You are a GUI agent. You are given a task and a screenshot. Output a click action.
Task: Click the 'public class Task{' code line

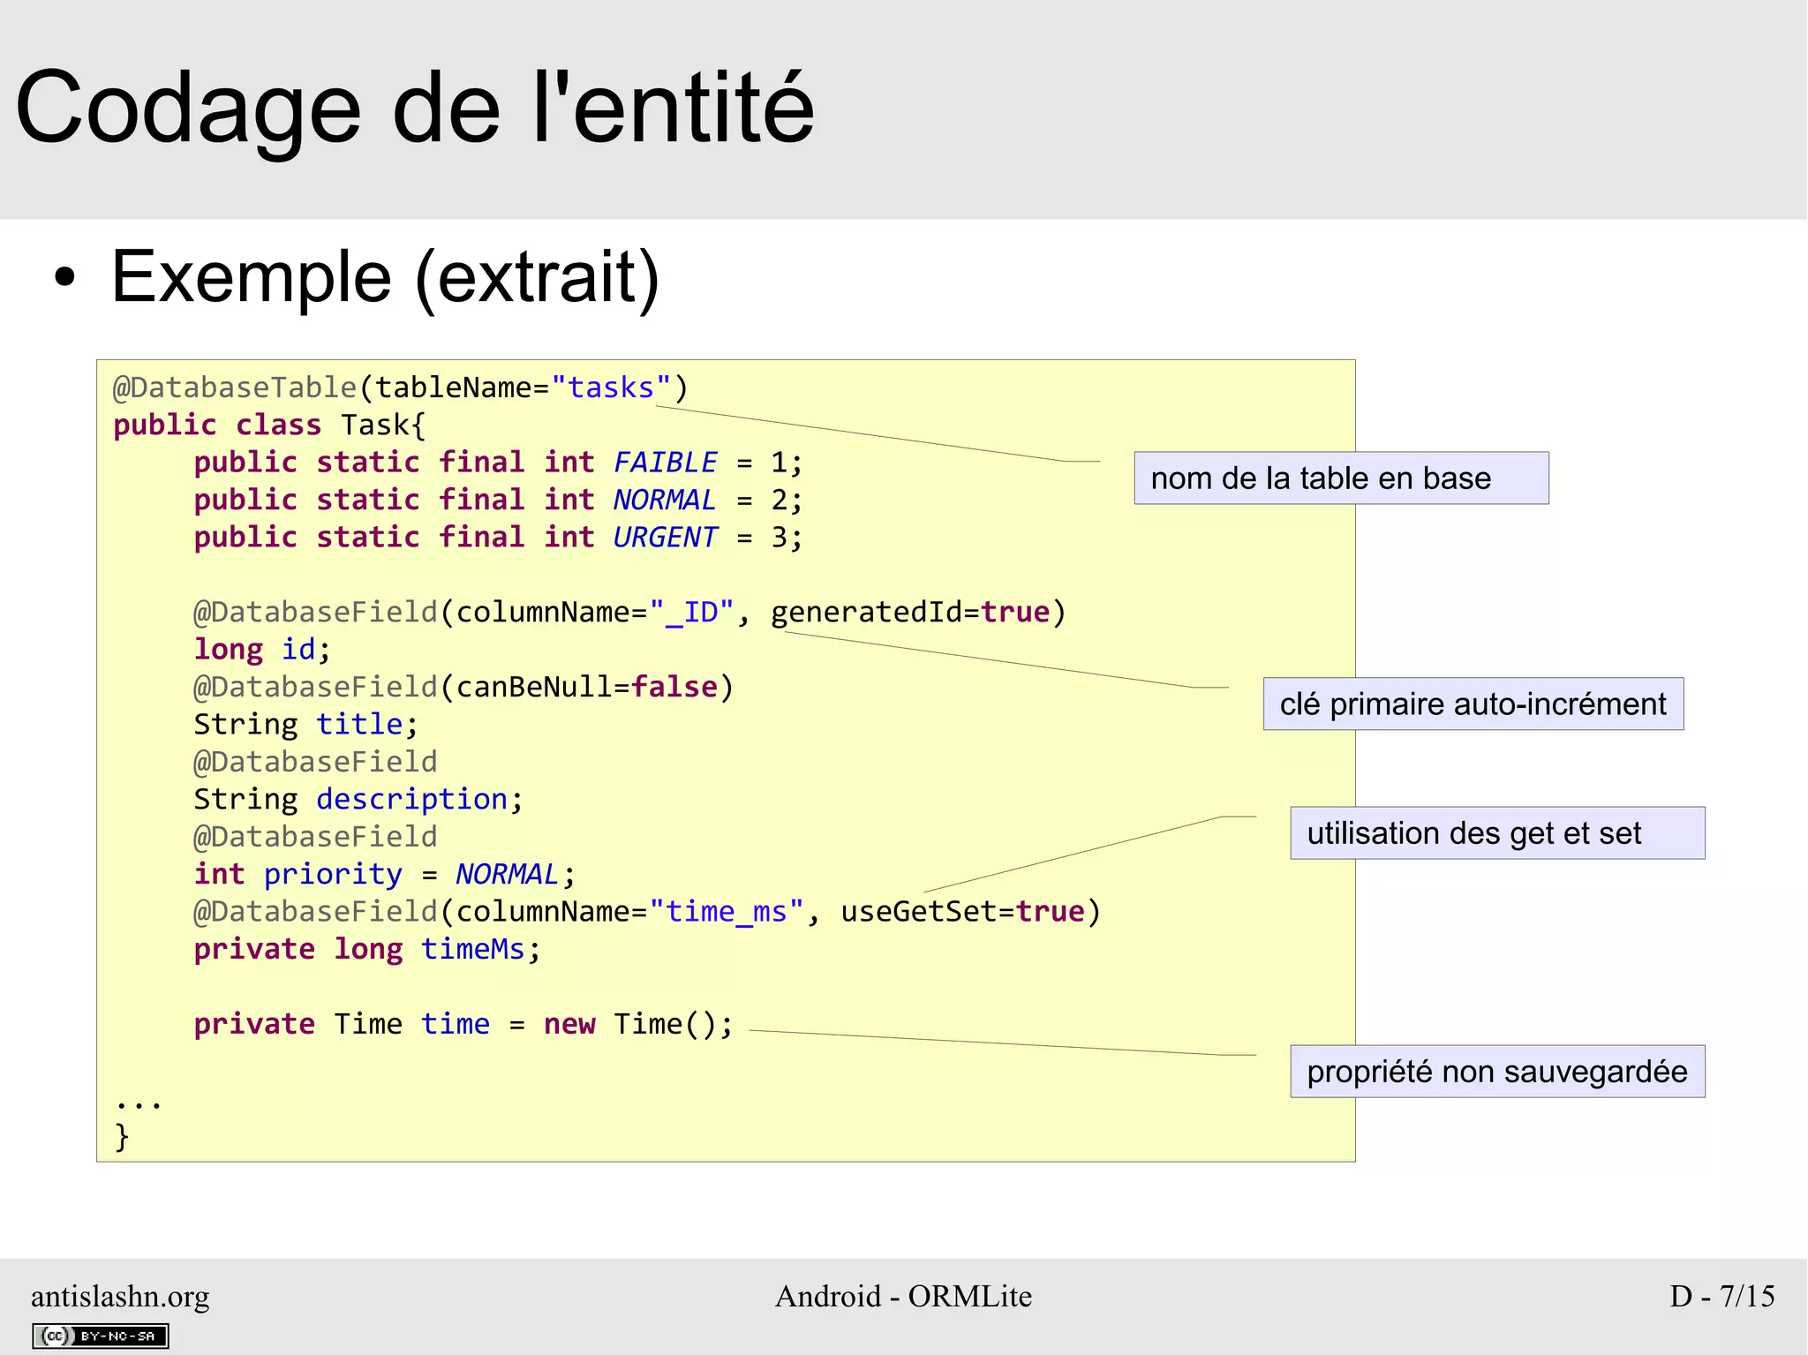coord(269,425)
